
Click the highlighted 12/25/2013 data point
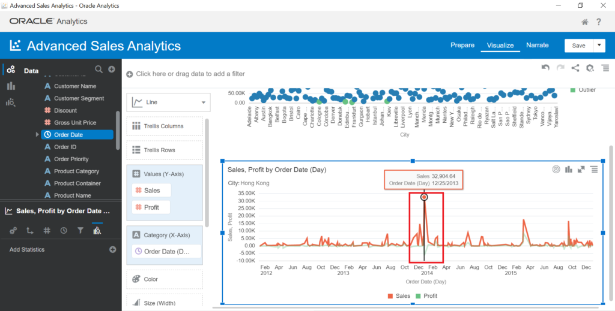click(x=424, y=197)
